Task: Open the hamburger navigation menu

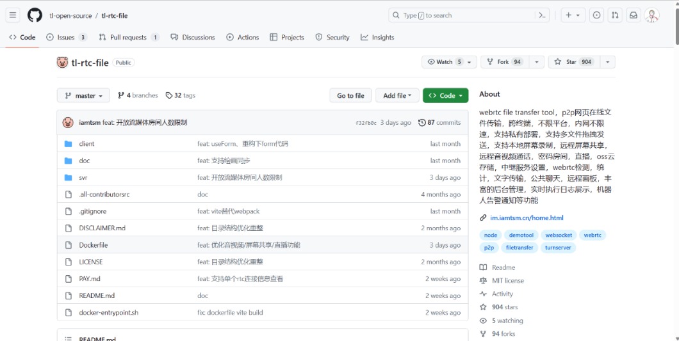Action: click(x=13, y=15)
